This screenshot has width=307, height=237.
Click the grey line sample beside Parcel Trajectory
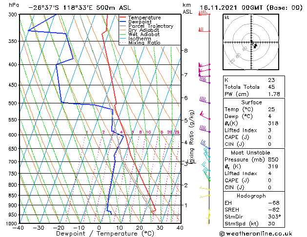pos(123,26)
